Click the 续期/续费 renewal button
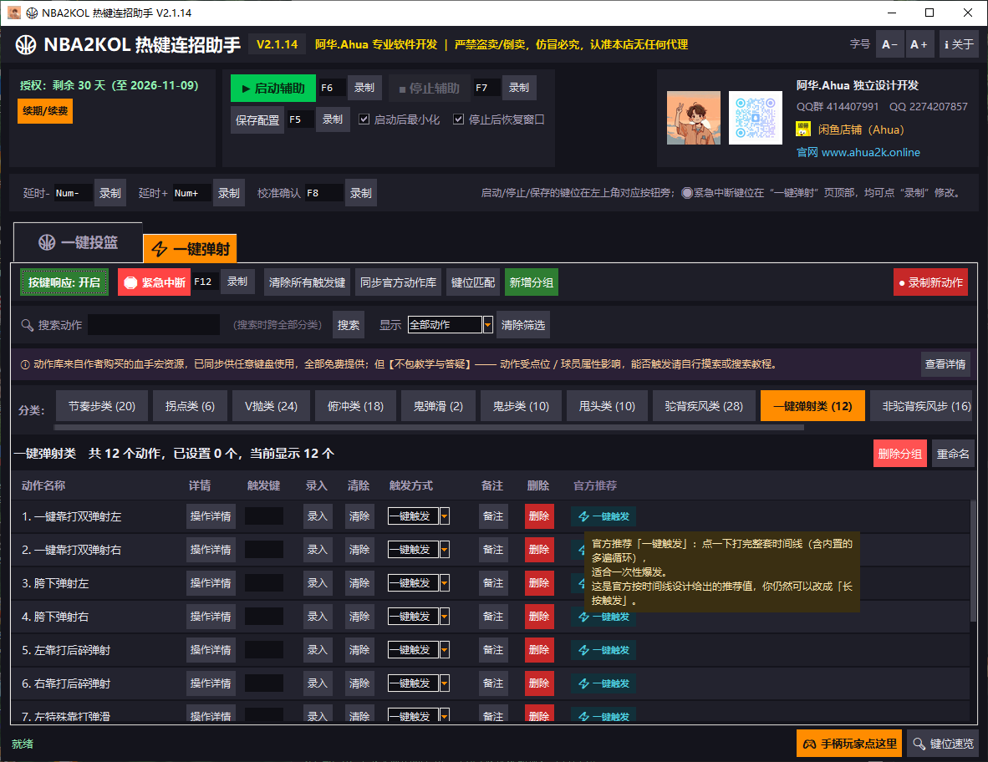 [45, 111]
